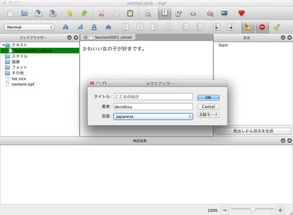Screen dimensions: 293x215
Task: Decrease indent with the toolbar icon
Action: point(216,27)
